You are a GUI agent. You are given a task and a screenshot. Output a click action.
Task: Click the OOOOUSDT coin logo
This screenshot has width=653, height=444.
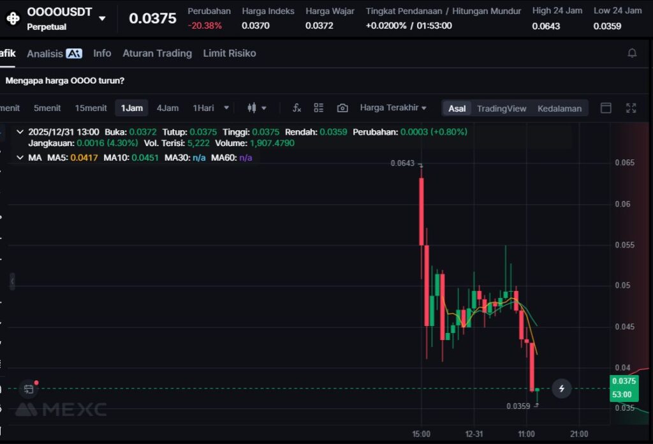[13, 18]
